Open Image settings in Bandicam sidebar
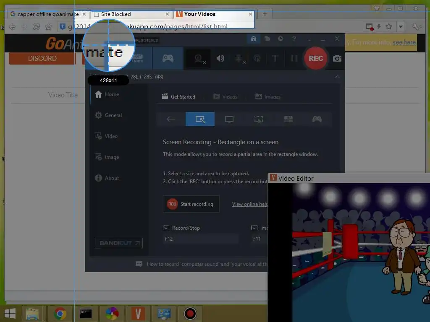 click(x=107, y=157)
